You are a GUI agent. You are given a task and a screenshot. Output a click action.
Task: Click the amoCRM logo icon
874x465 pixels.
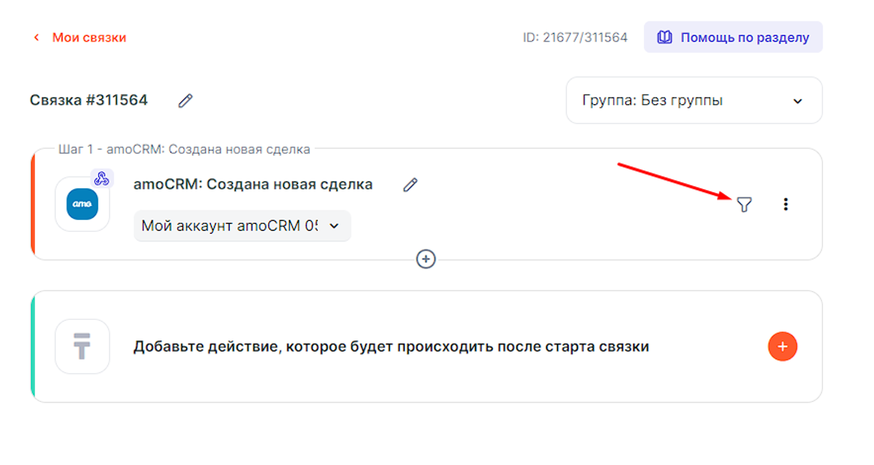click(x=82, y=204)
